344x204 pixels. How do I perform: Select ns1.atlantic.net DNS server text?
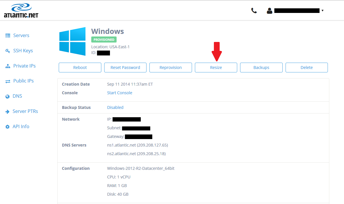[138, 145]
